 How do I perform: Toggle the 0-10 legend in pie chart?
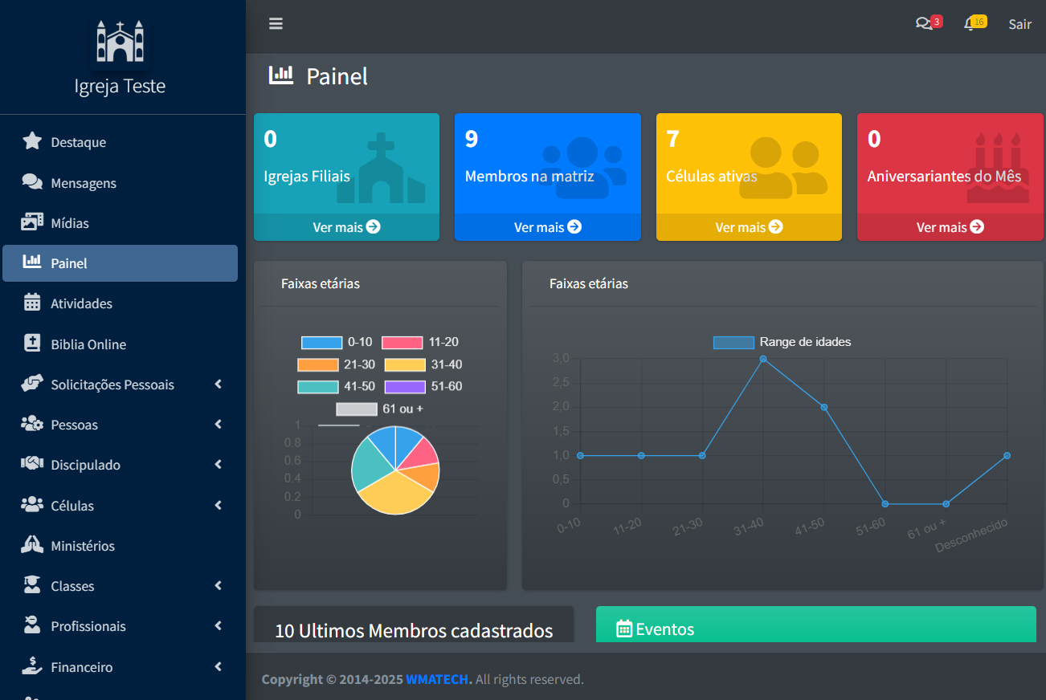tap(337, 343)
